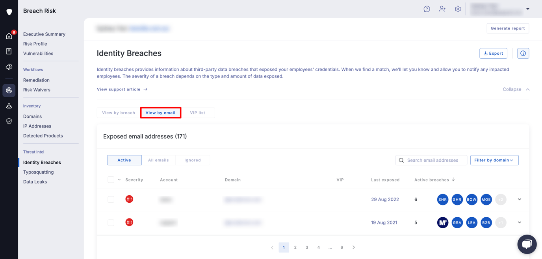
Task: Open the Filter by domain dropdown
Action: point(494,160)
